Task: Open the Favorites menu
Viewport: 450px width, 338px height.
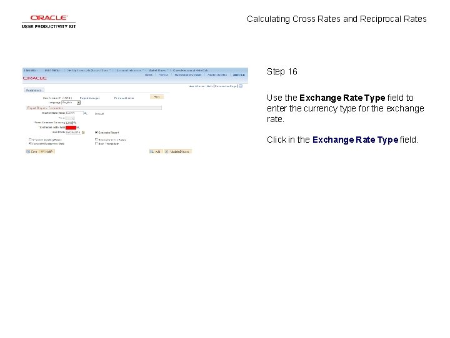Action: pyautogui.click(x=30, y=70)
